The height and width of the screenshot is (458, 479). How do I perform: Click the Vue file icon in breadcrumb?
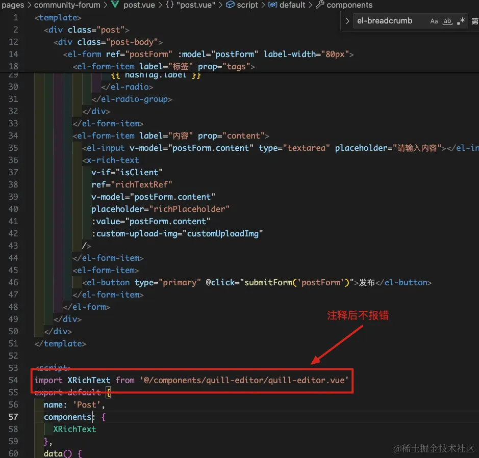[115, 5]
